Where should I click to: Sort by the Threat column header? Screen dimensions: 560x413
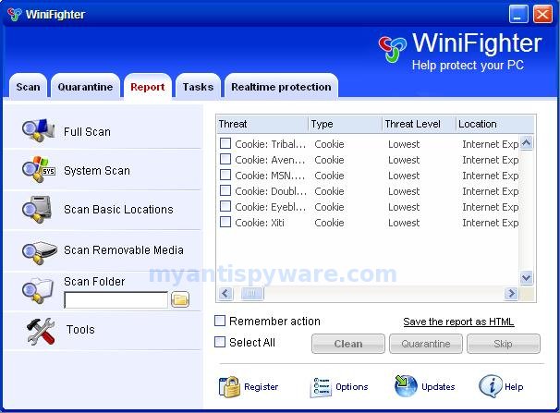(262, 124)
